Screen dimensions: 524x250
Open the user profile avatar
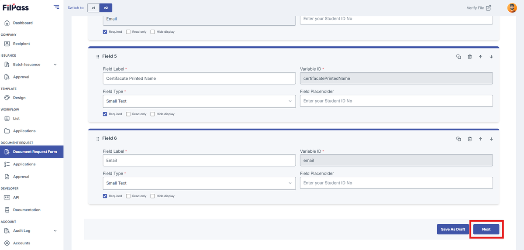pyautogui.click(x=512, y=8)
